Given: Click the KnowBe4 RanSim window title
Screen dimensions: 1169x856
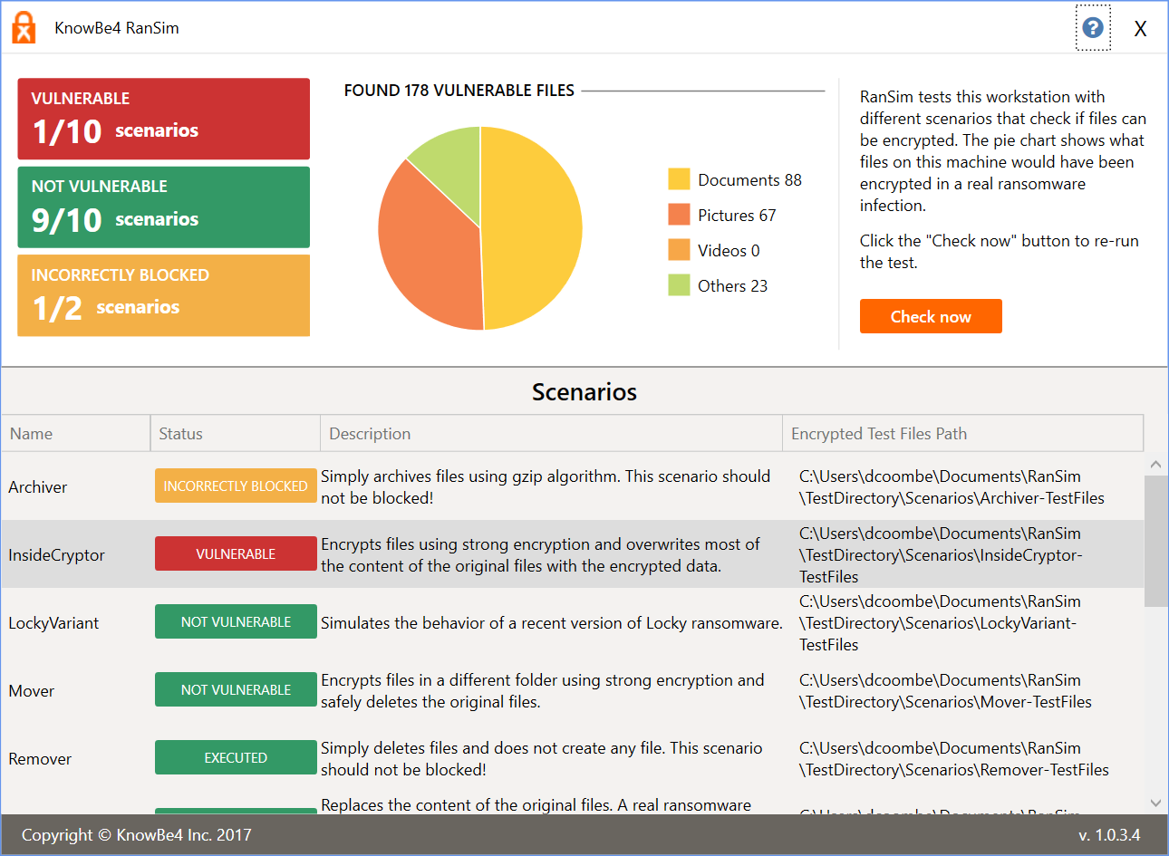Looking at the screenshot, I should (x=117, y=28).
